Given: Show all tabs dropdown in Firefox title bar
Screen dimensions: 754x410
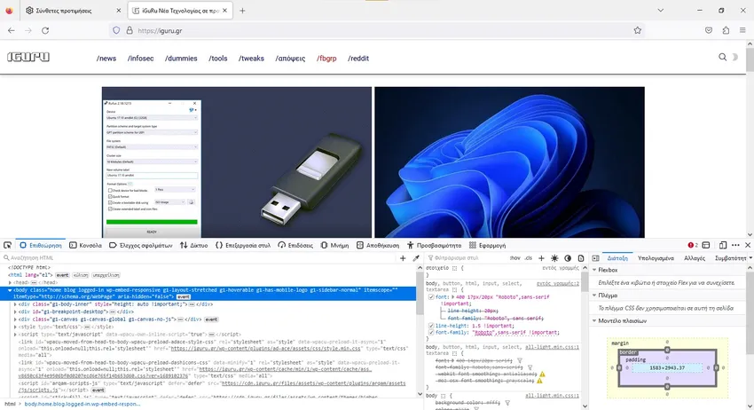Looking at the screenshot, I should [x=661, y=11].
